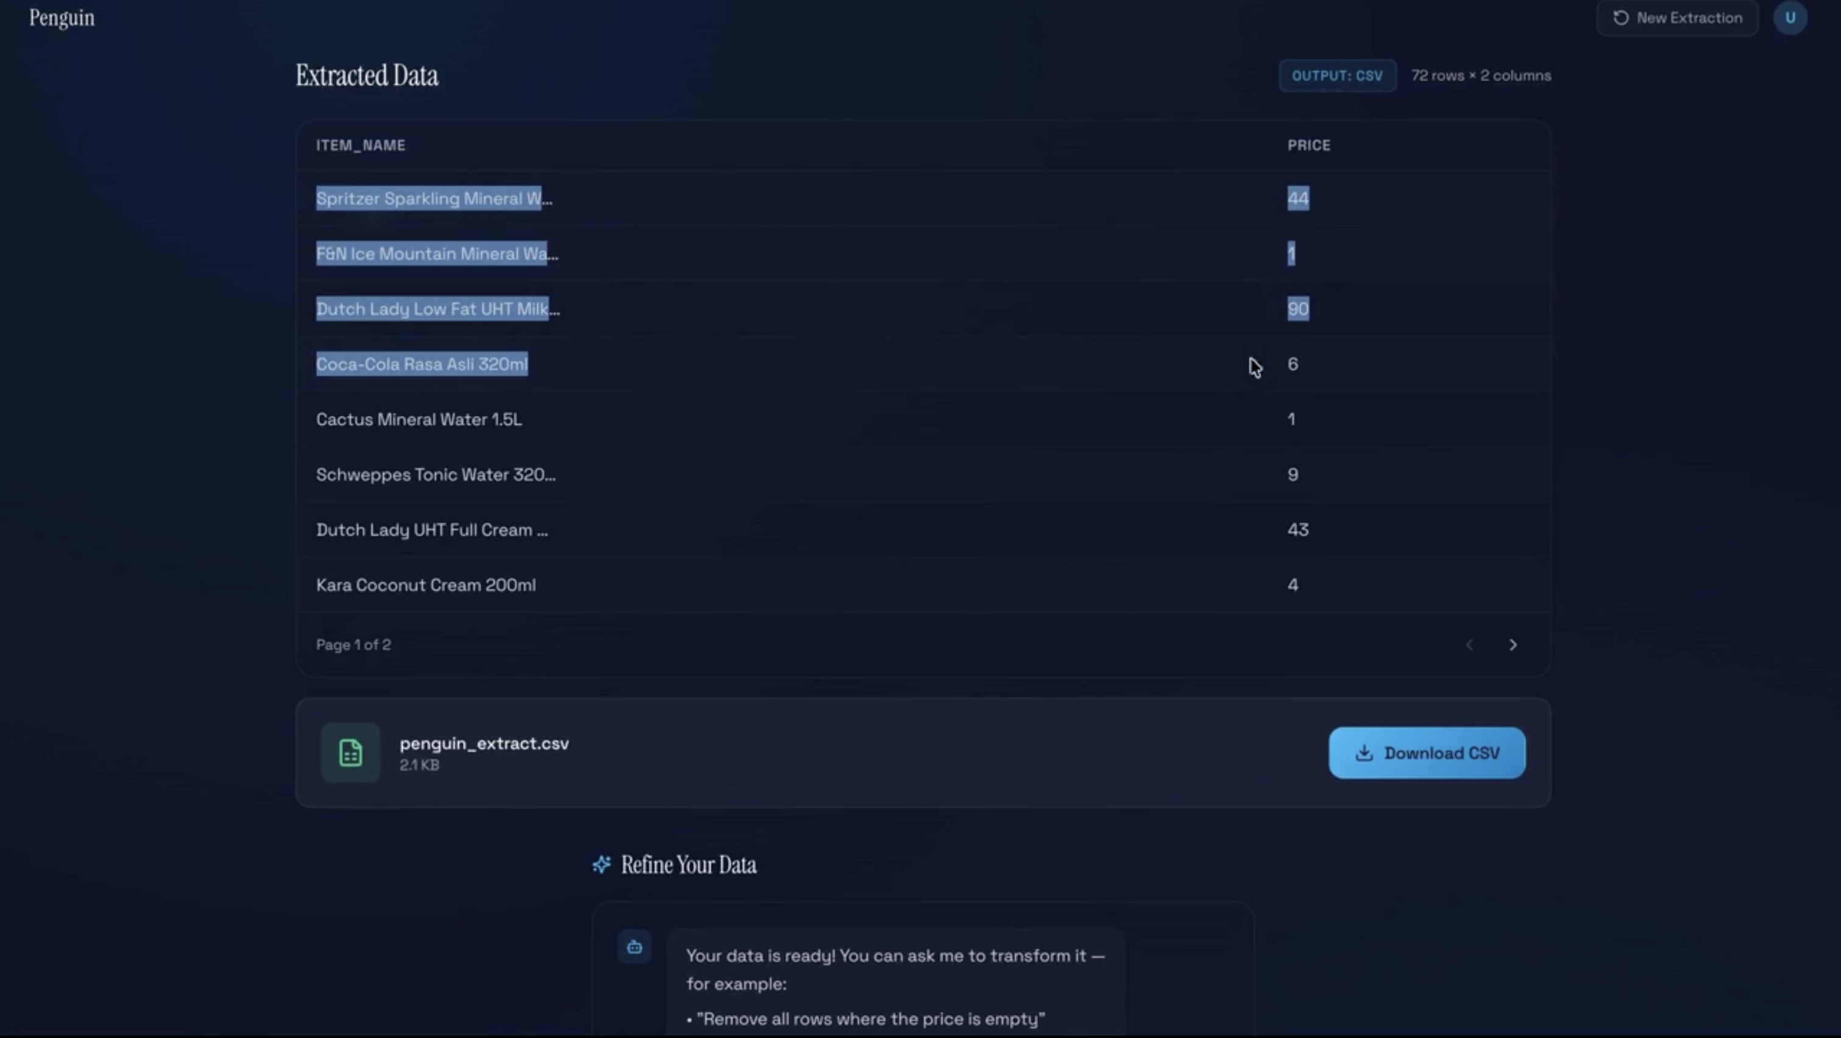The width and height of the screenshot is (1841, 1038).
Task: Click the 72 rows × 2 columns label
Action: point(1481,76)
